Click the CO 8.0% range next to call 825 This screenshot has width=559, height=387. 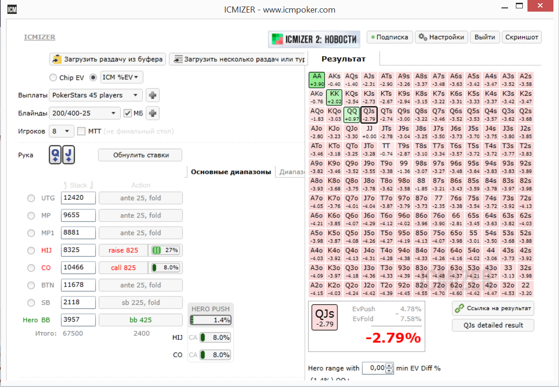(165, 268)
